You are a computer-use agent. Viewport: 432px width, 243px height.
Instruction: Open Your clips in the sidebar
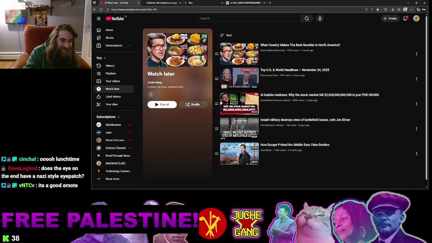114,104
